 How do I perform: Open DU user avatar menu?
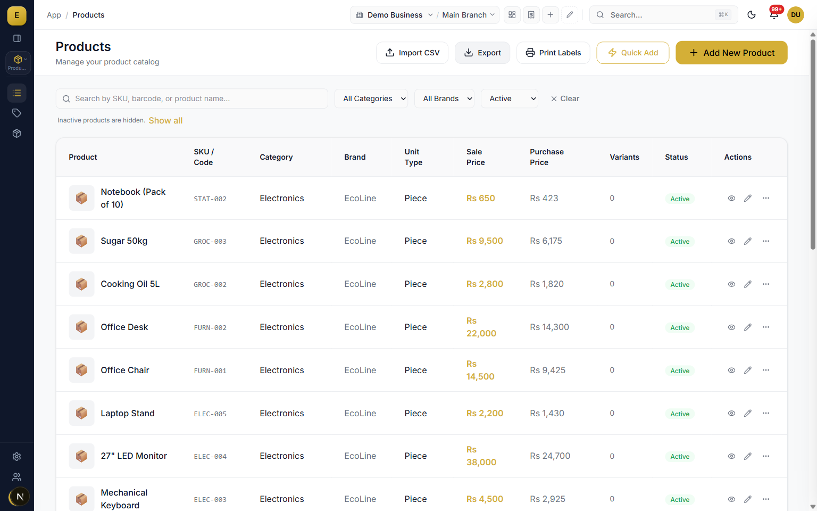pyautogui.click(x=796, y=15)
